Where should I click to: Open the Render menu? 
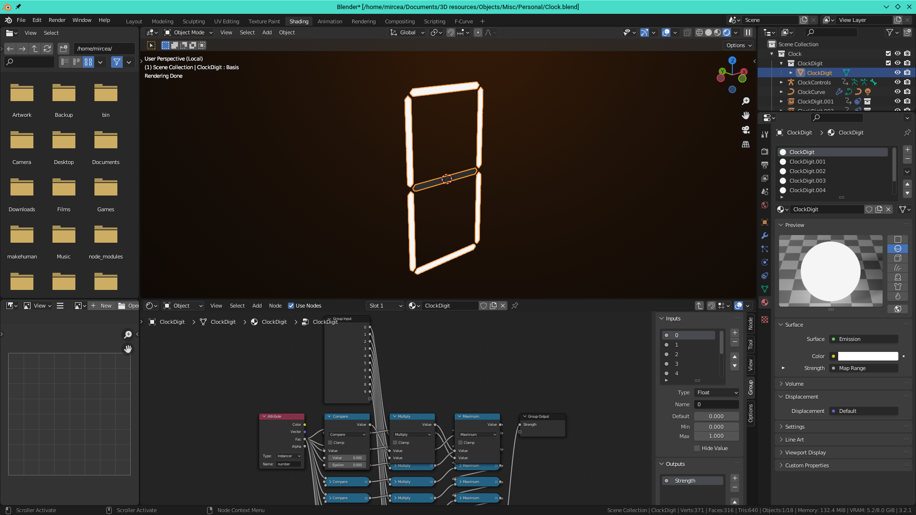click(57, 20)
